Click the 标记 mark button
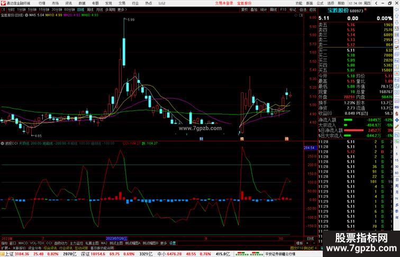Viewport: 400px width, 257px height. 293,9
